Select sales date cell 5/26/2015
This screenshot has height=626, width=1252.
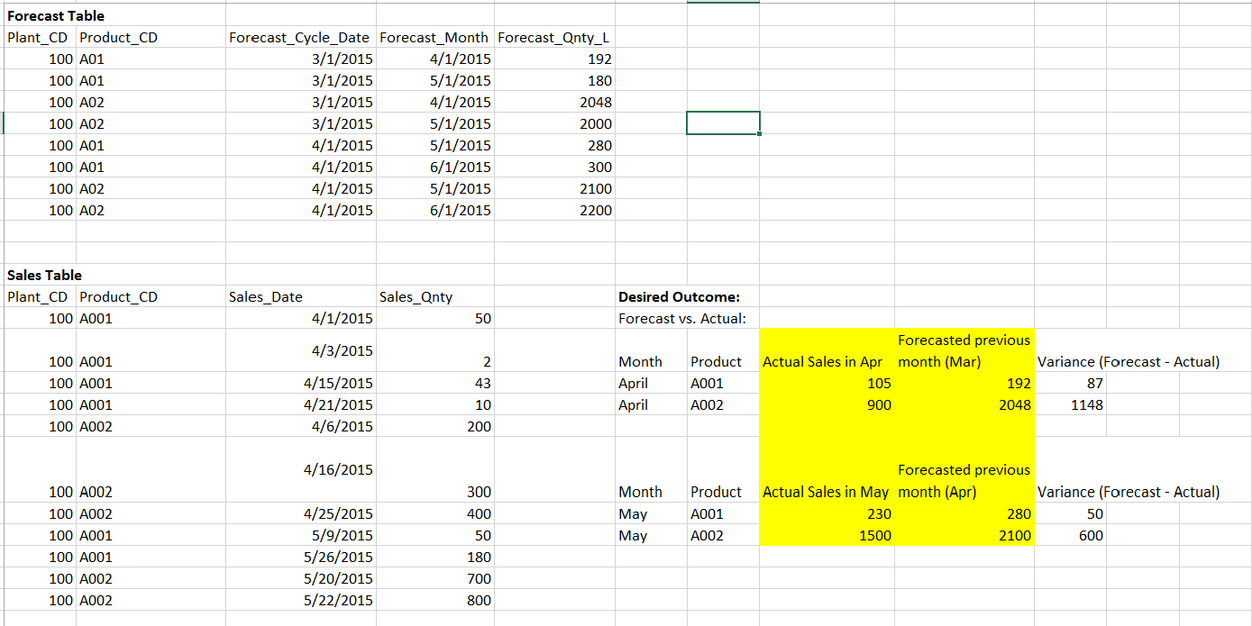pos(300,557)
